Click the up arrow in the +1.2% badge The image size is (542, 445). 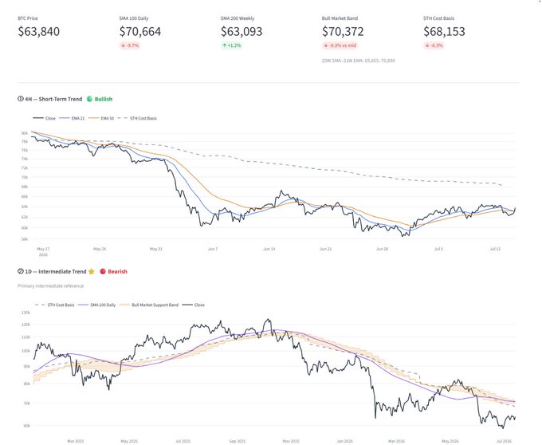pos(225,45)
